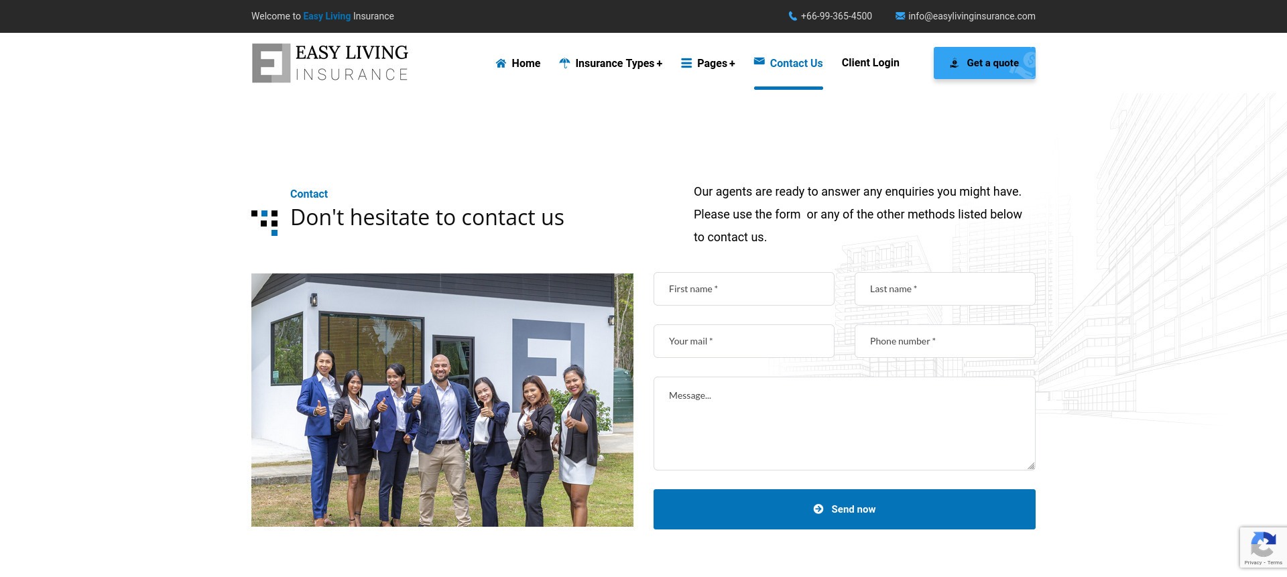Click the umbrella icon for Insurance Types
1287x577 pixels.
(564, 63)
